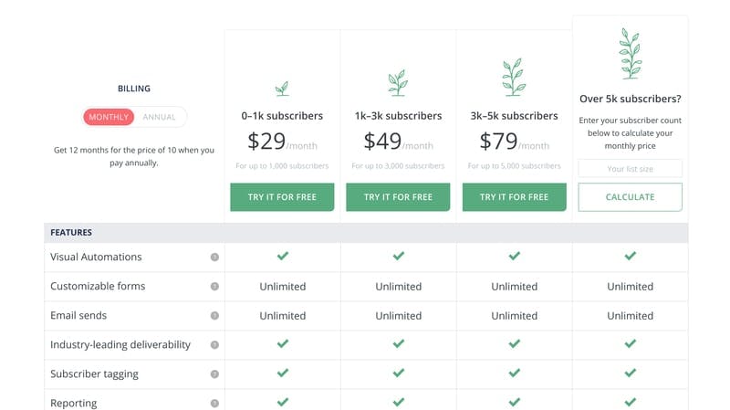The height and width of the screenshot is (410, 730).
Task: Click the Features section header
Action: tap(71, 233)
